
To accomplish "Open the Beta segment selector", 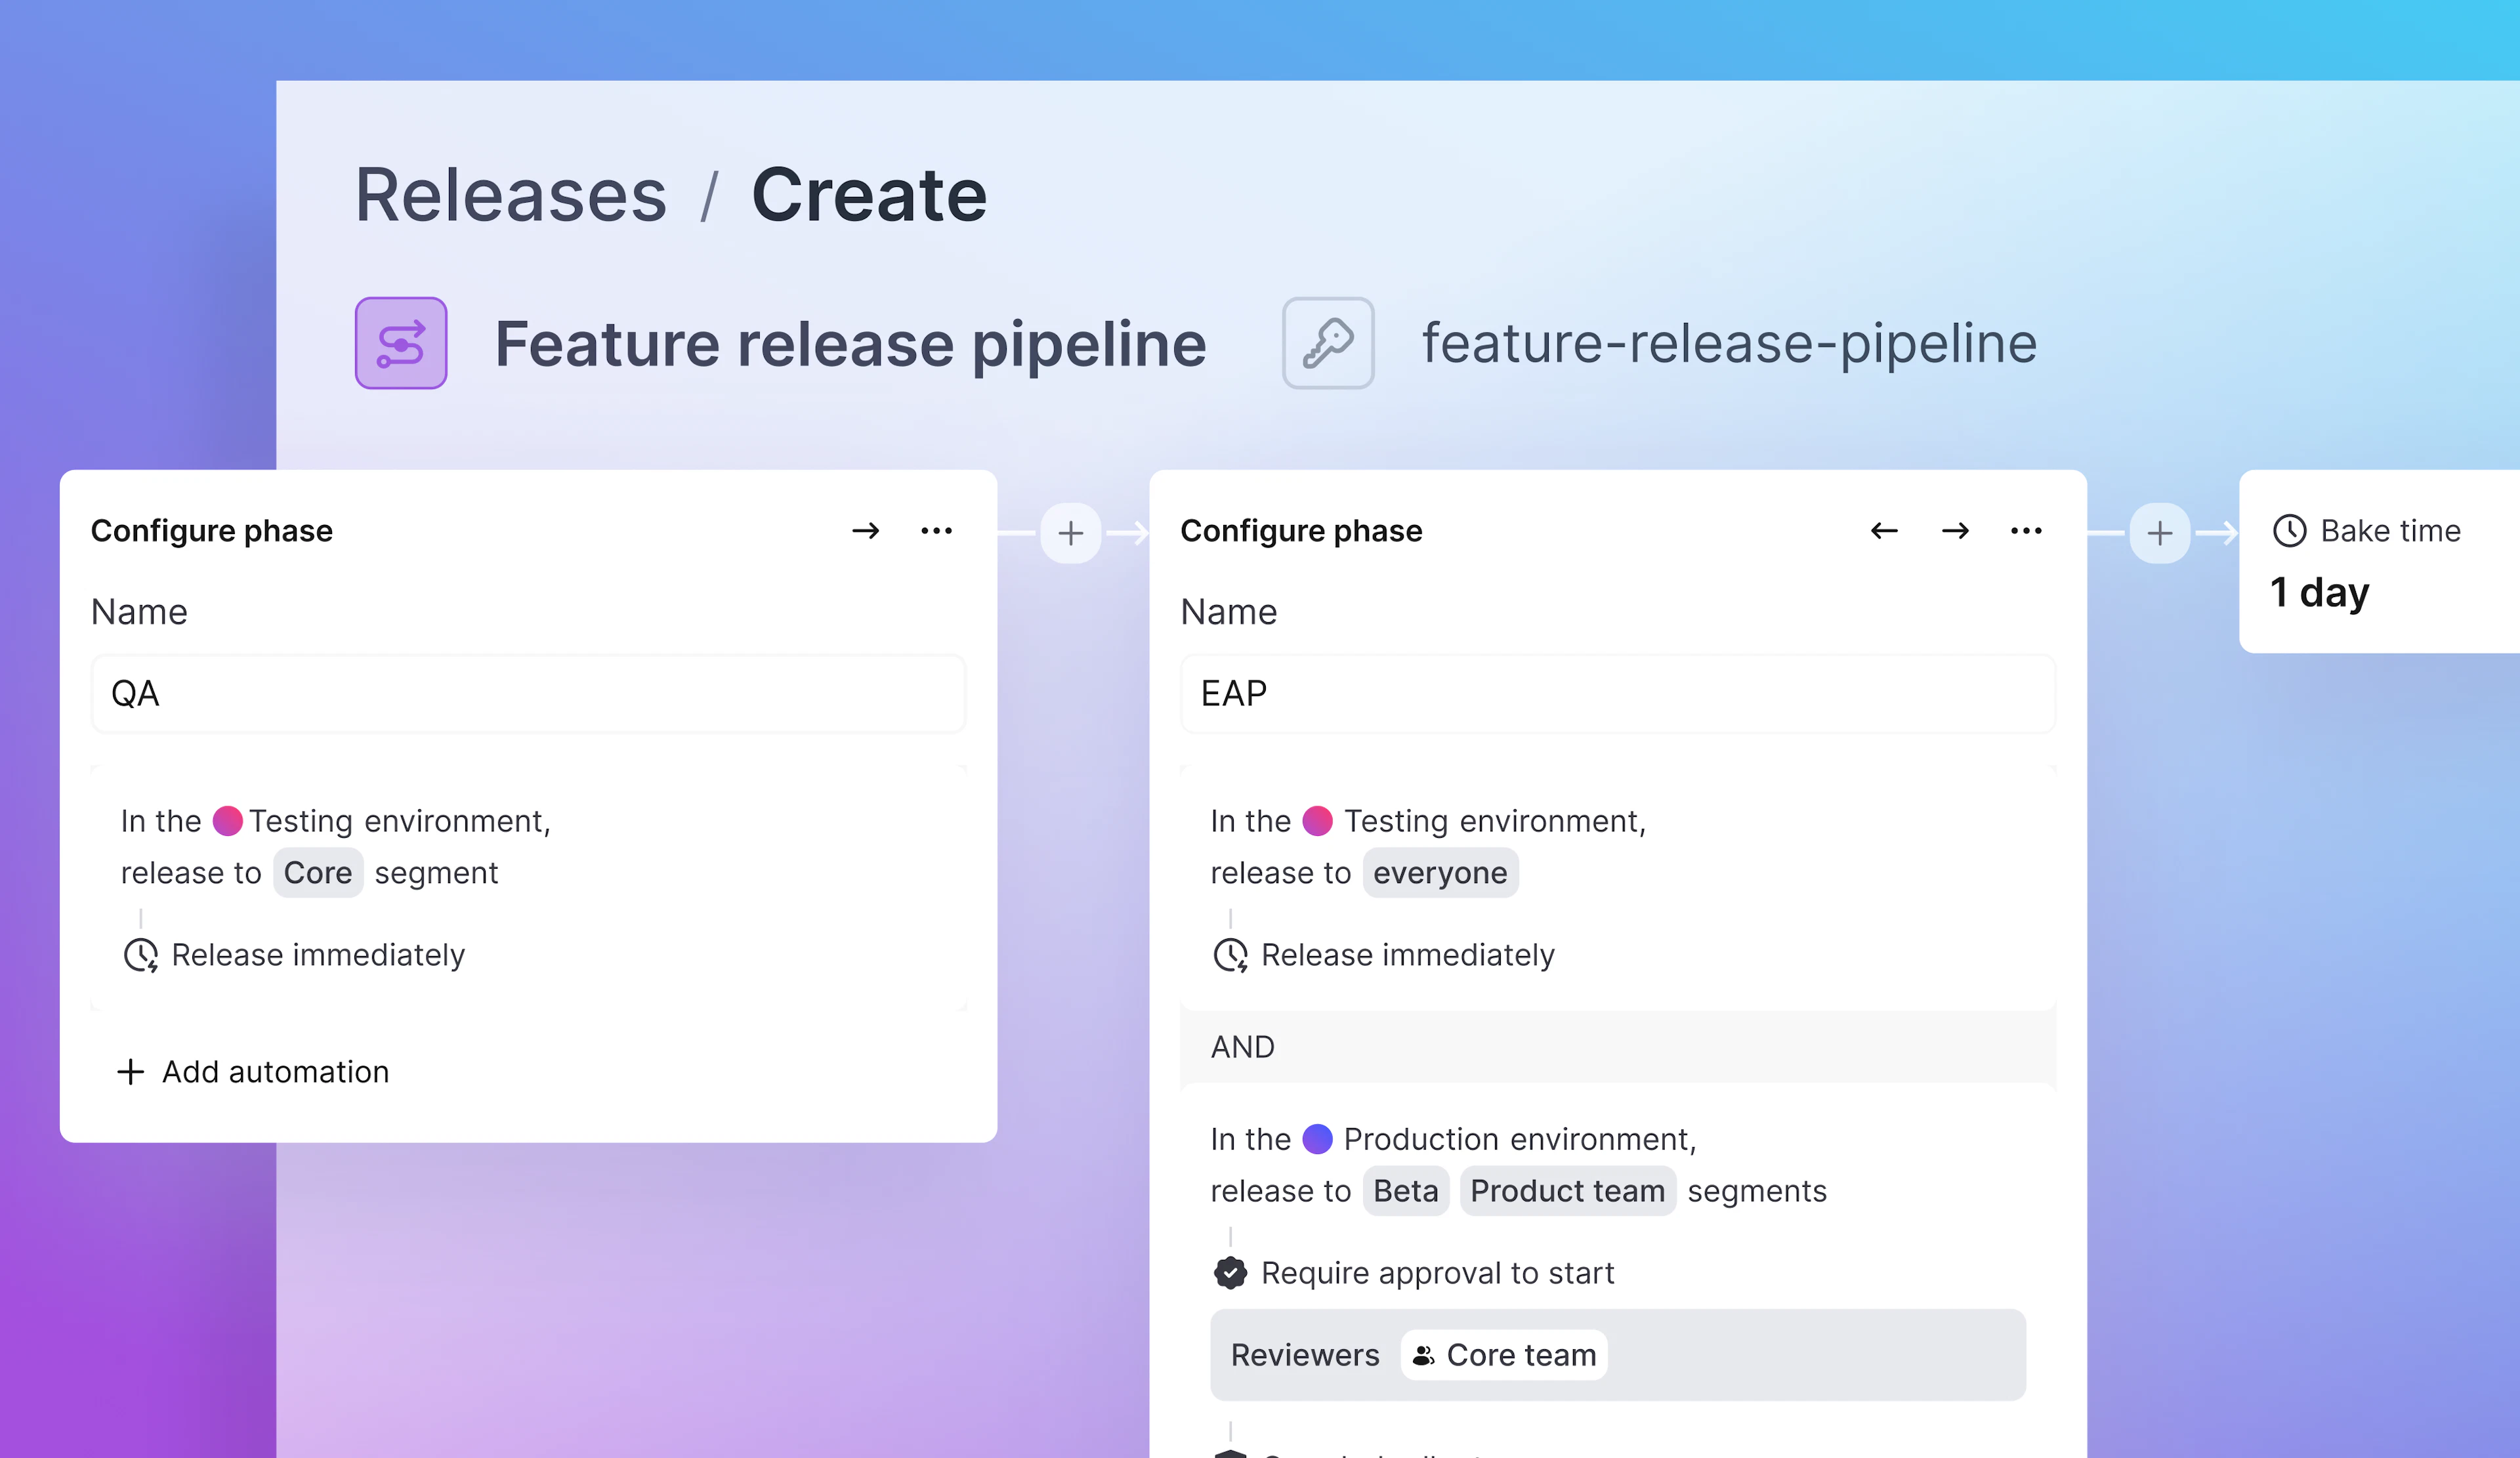I will point(1406,1190).
